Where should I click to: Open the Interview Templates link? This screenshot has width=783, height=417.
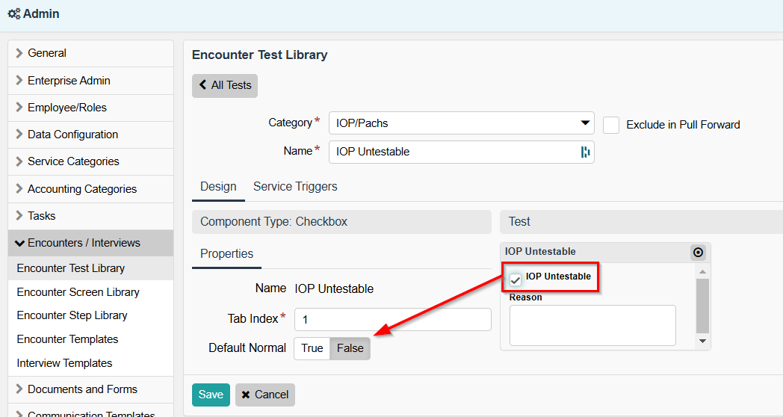pyautogui.click(x=64, y=363)
